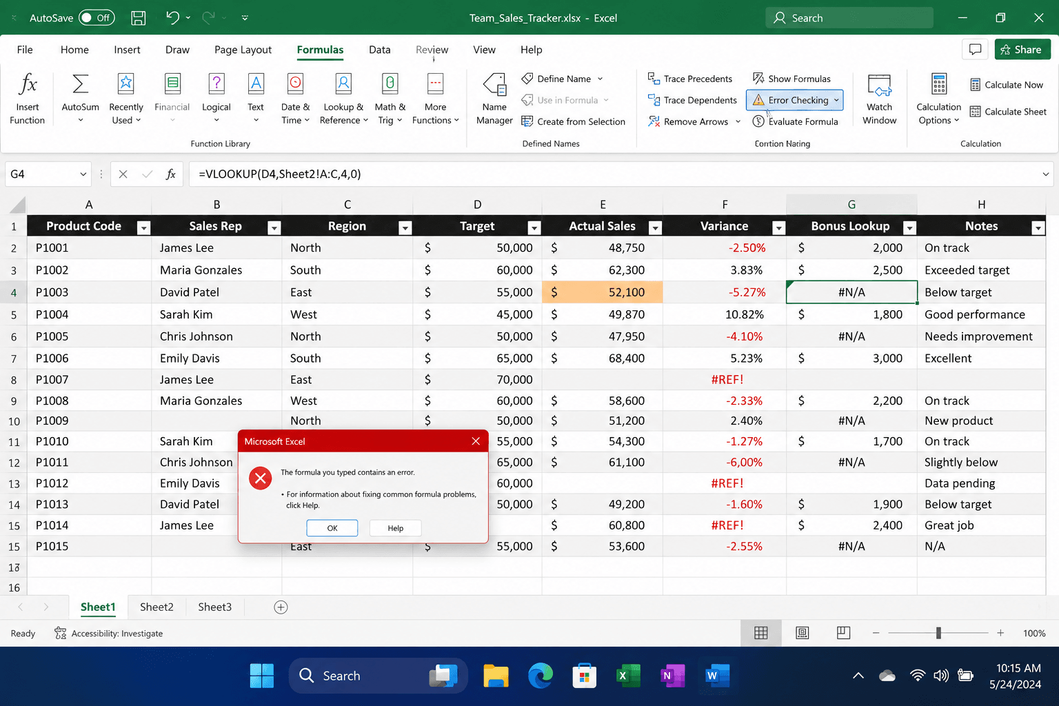Click the Insert Function fx ribbon icon
The image size is (1059, 706).
coord(28,99)
